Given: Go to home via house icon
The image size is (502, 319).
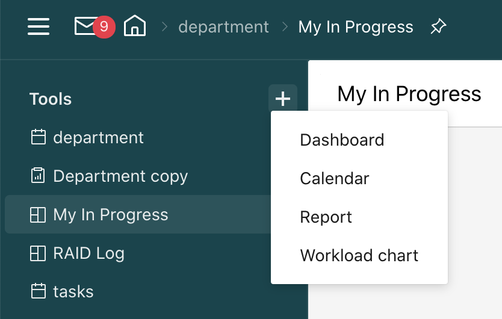Looking at the screenshot, I should tap(135, 26).
